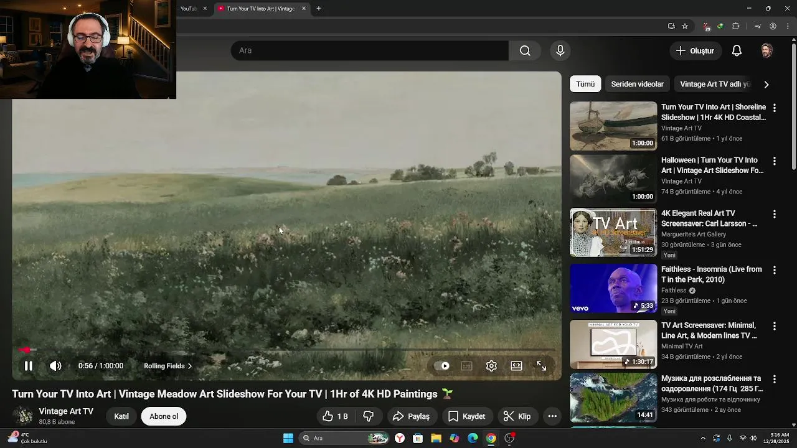Activate voice search microphone
This screenshot has height=448, width=797.
[x=560, y=50]
